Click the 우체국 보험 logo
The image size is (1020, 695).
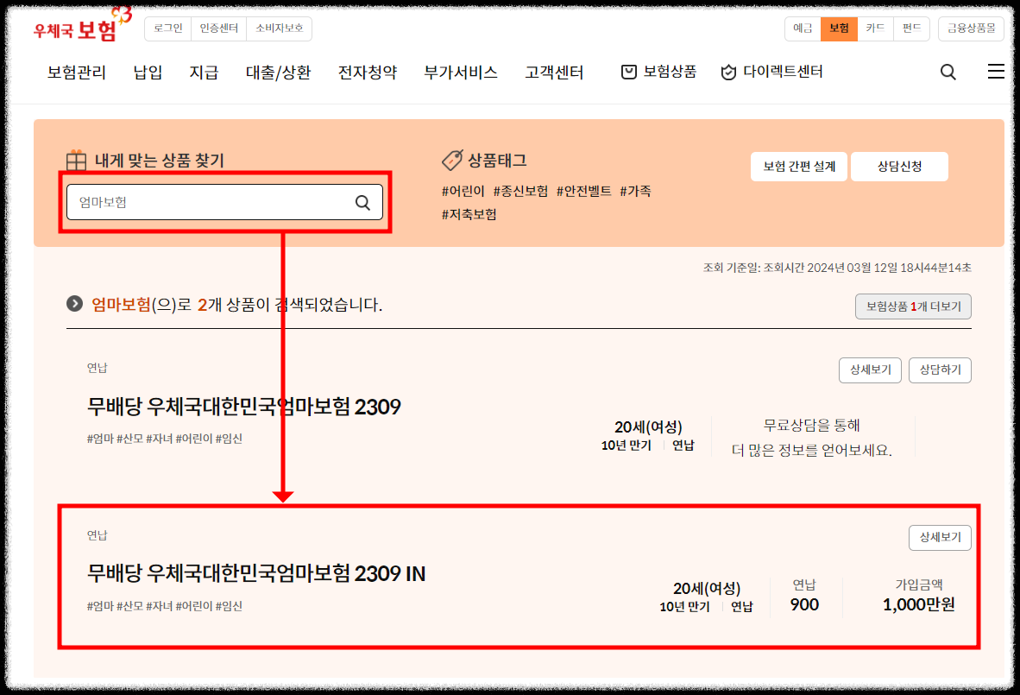pyautogui.click(x=82, y=26)
